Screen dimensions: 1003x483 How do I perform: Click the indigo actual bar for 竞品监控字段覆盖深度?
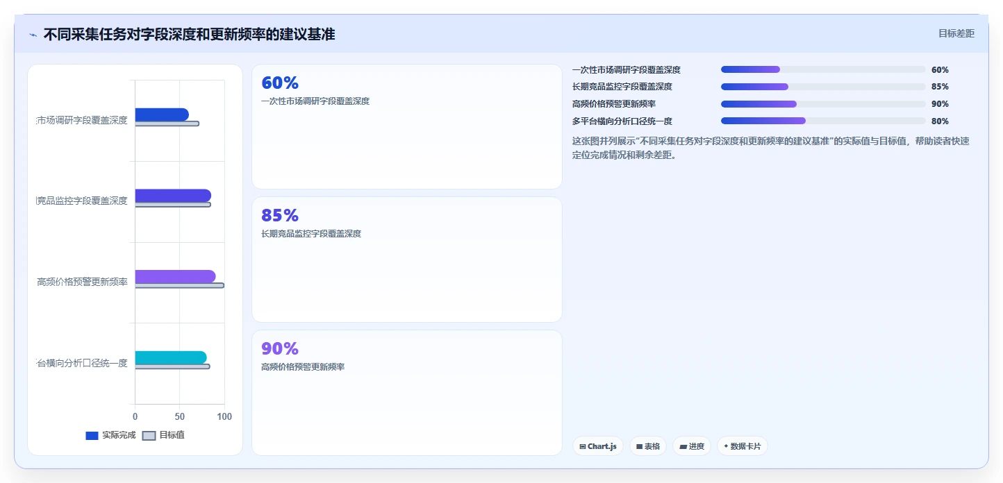pyautogui.click(x=173, y=196)
